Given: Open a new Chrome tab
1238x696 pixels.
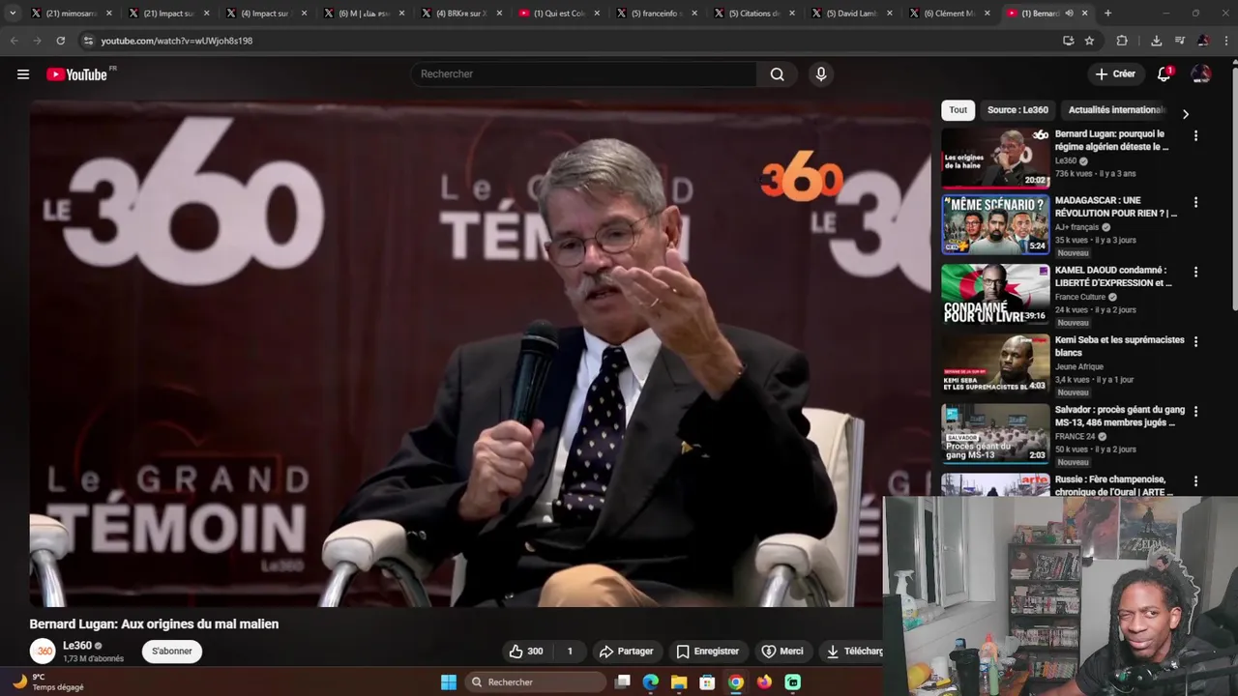Looking at the screenshot, I should [1107, 14].
